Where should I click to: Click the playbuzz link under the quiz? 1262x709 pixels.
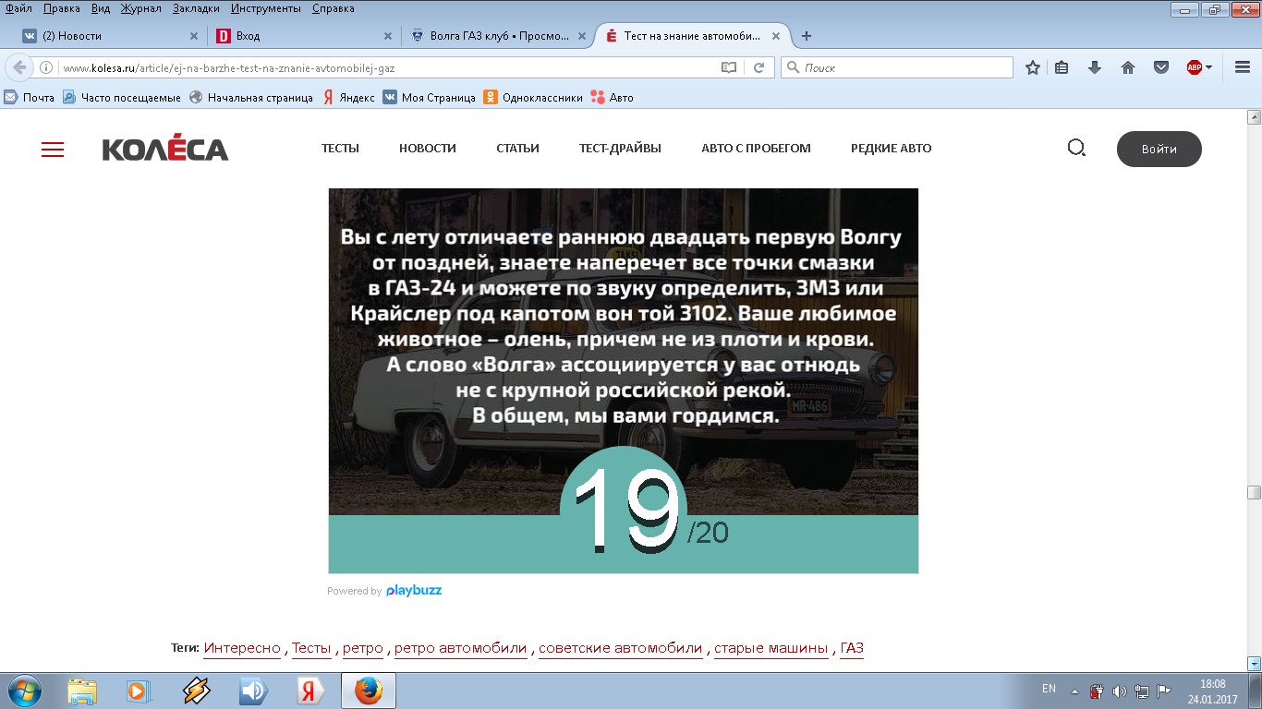413,591
